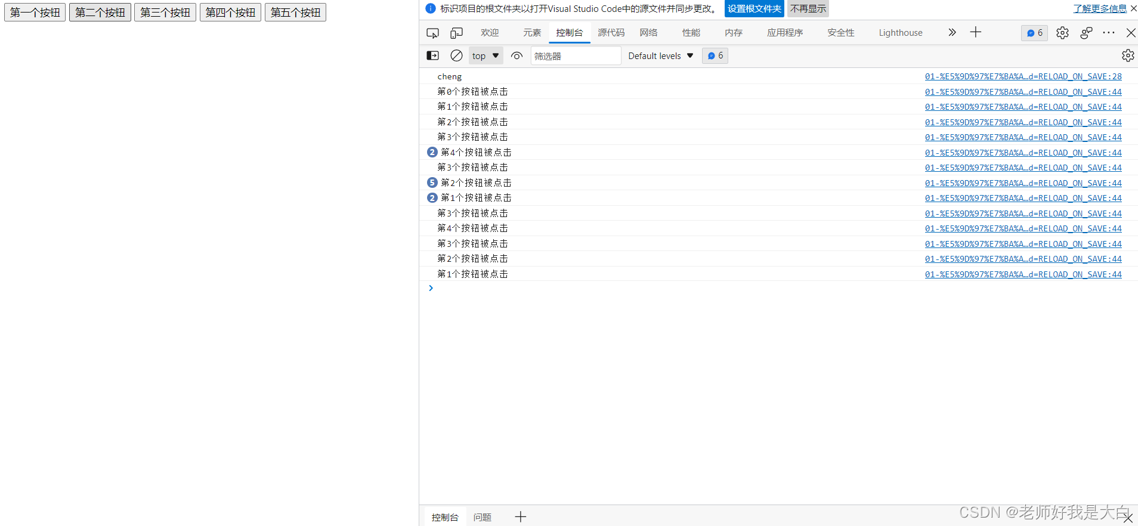The image size is (1138, 526).
Task: Open the 内存 tab
Action: point(734,33)
